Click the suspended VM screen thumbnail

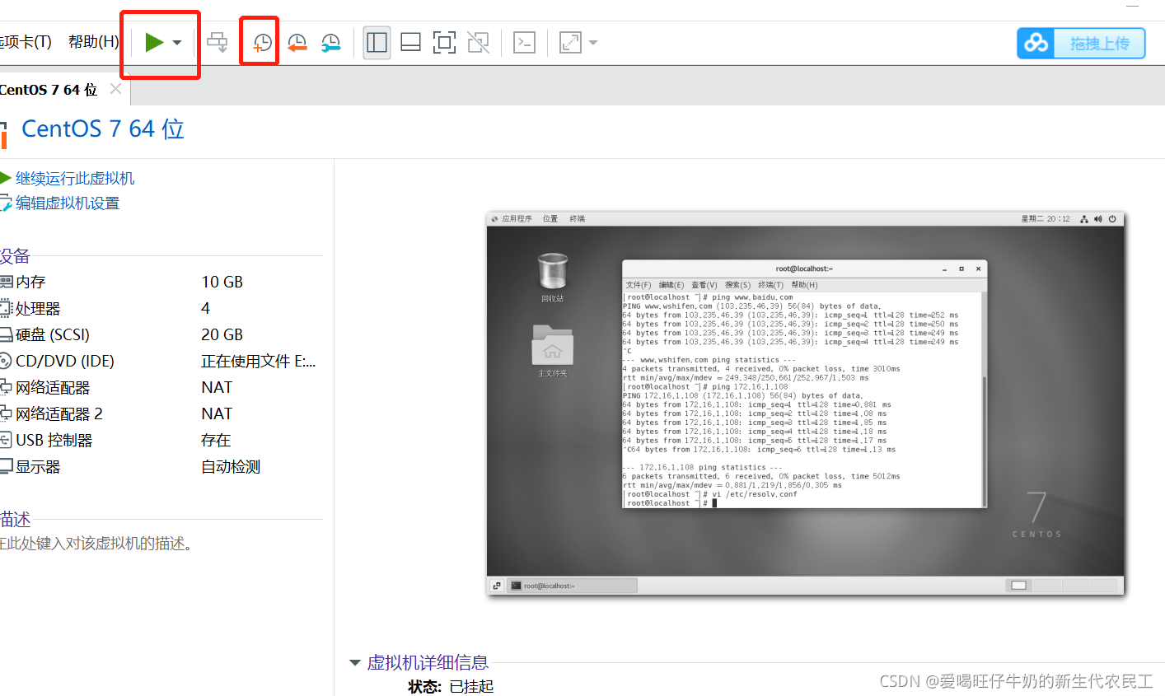click(805, 404)
